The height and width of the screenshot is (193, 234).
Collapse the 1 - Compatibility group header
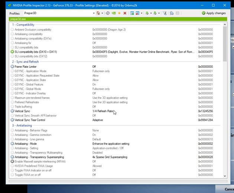click(23, 25)
